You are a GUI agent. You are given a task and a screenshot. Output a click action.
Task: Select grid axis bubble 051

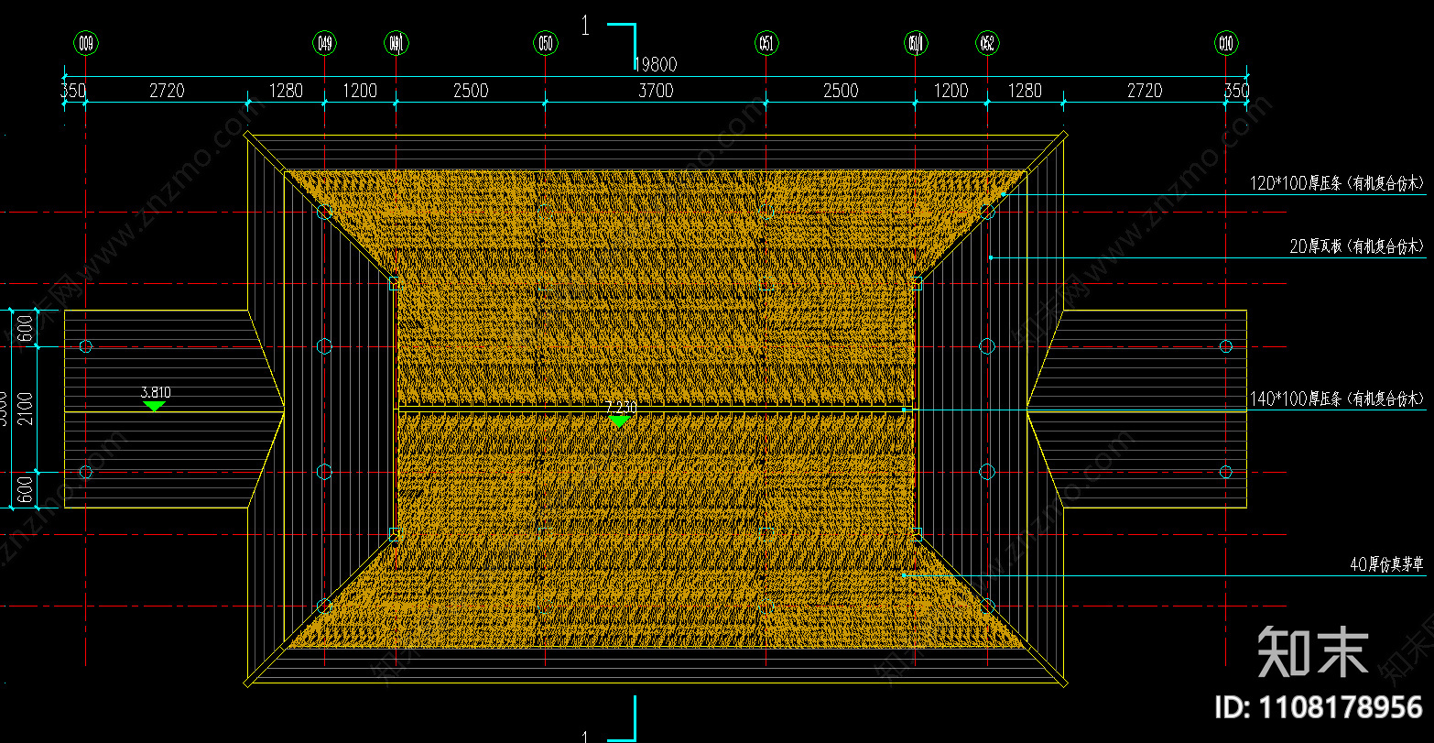[766, 43]
